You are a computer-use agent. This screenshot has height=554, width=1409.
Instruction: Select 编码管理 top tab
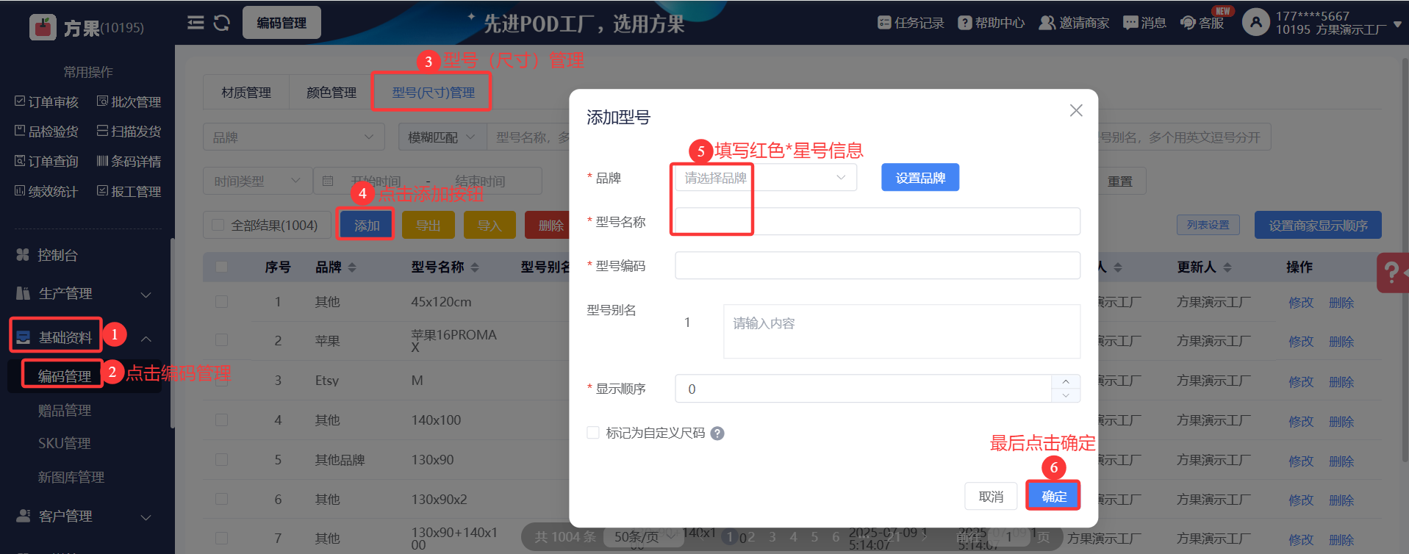click(282, 23)
